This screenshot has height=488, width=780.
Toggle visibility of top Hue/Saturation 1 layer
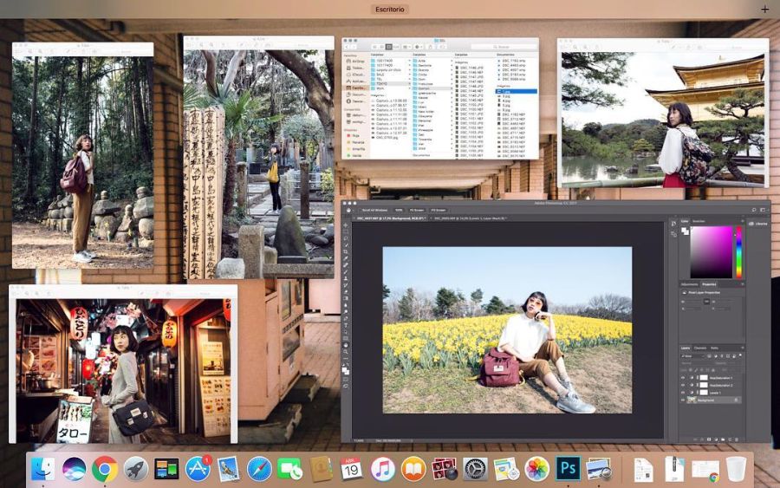[x=683, y=378]
